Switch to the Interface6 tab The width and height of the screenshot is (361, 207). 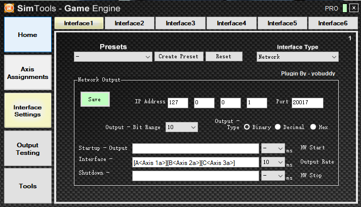333,23
